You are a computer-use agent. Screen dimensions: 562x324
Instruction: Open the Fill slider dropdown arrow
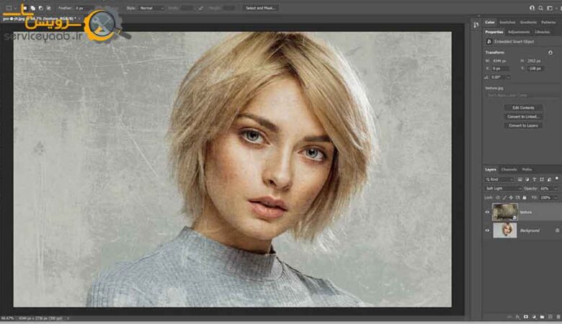coord(556,197)
